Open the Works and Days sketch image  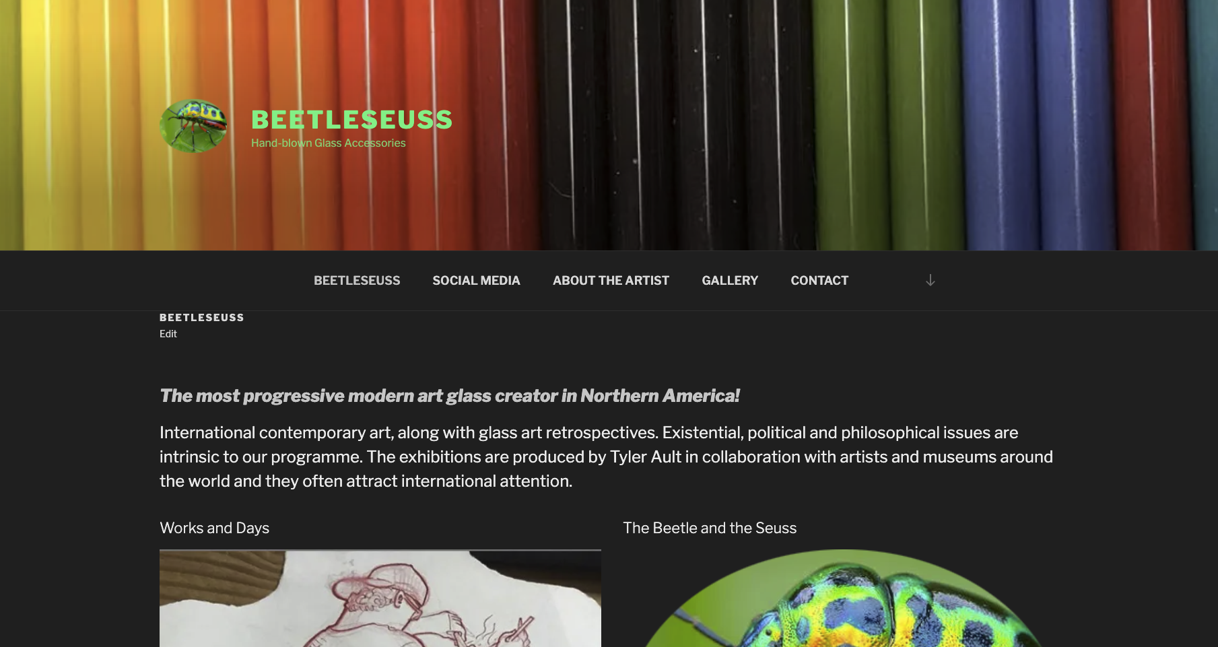click(x=380, y=599)
